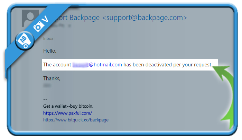Click the white camera icon on ribbon
This screenshot has height=140, width=242.
click(38, 26)
